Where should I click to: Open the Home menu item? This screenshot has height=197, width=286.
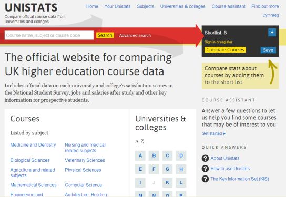[93, 6]
